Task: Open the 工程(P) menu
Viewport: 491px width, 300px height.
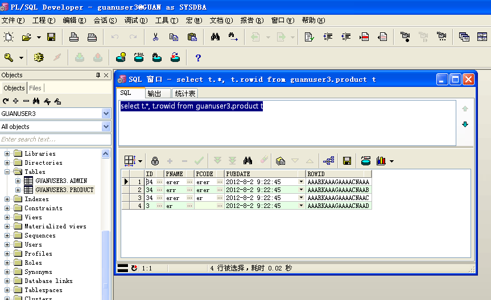Action: pyautogui.click(x=44, y=20)
